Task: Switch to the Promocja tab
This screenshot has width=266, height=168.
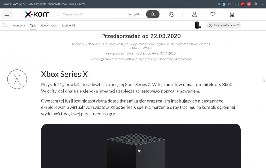Action: tap(19, 25)
